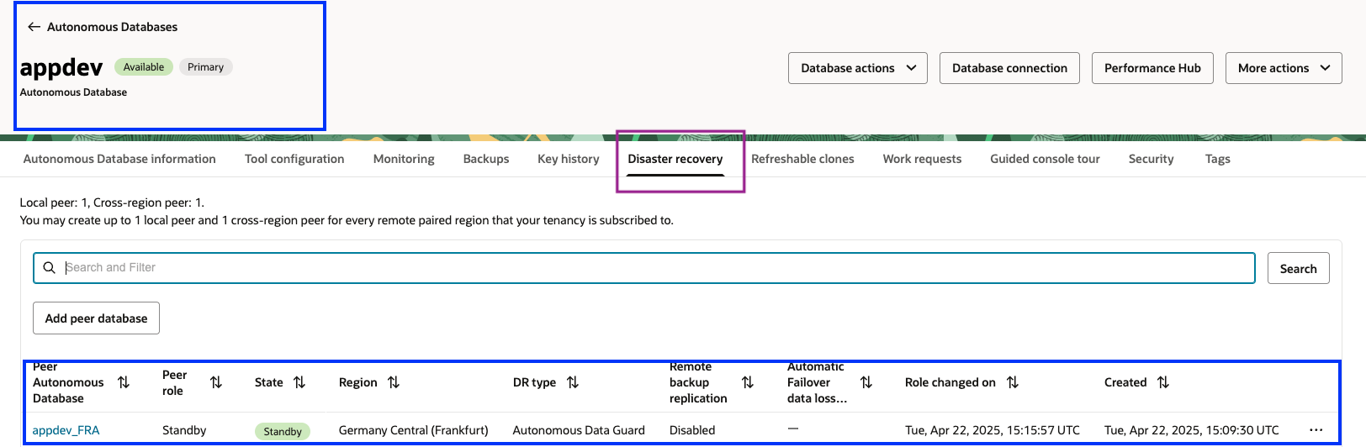Click the Available status badge
The image size is (1366, 447).
pyautogui.click(x=144, y=67)
